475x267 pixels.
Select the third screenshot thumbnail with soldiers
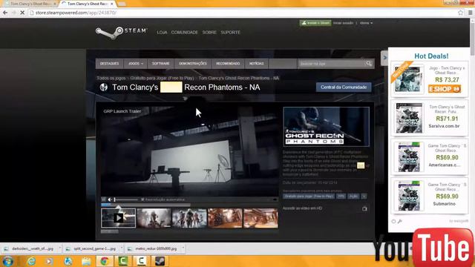[189, 218]
